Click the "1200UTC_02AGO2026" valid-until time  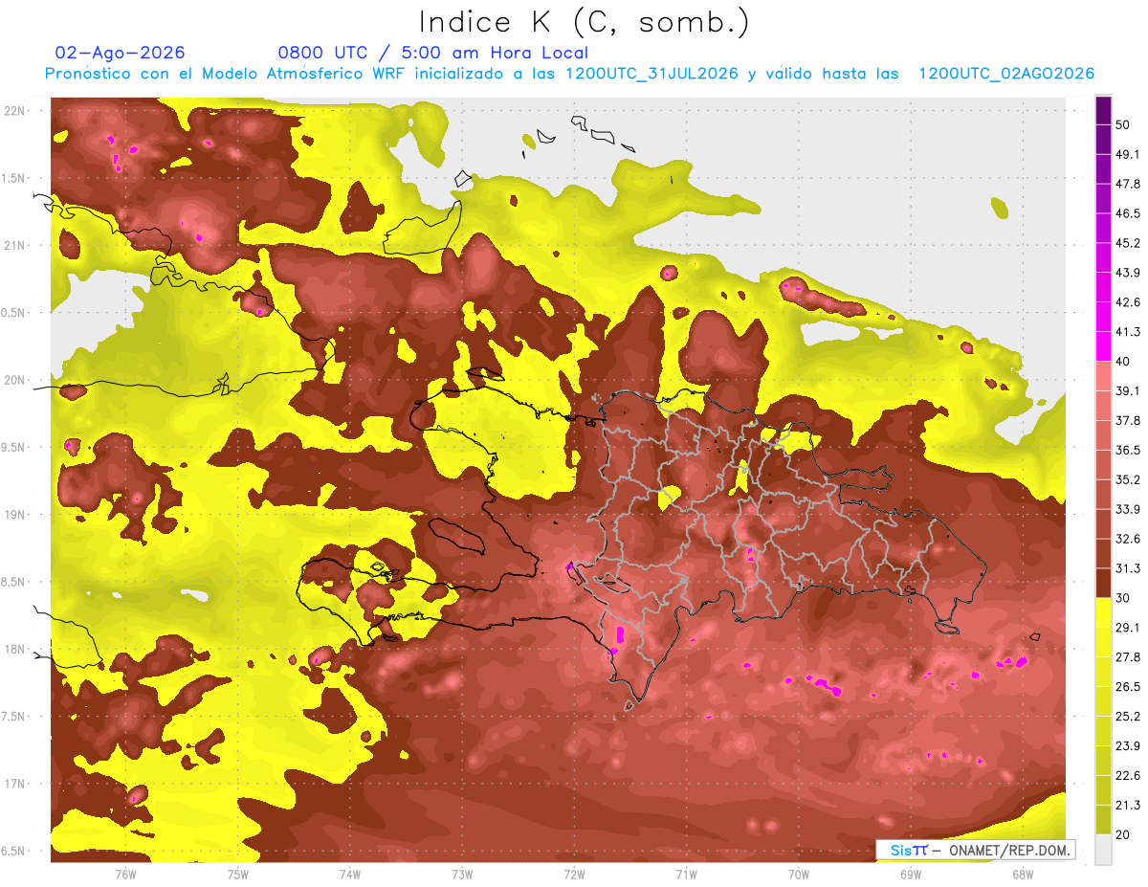tap(1005, 74)
